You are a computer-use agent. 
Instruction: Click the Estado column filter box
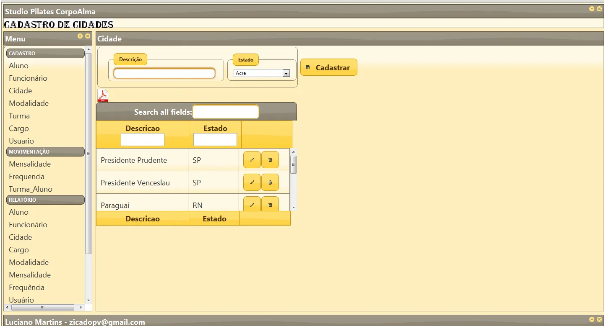215,139
